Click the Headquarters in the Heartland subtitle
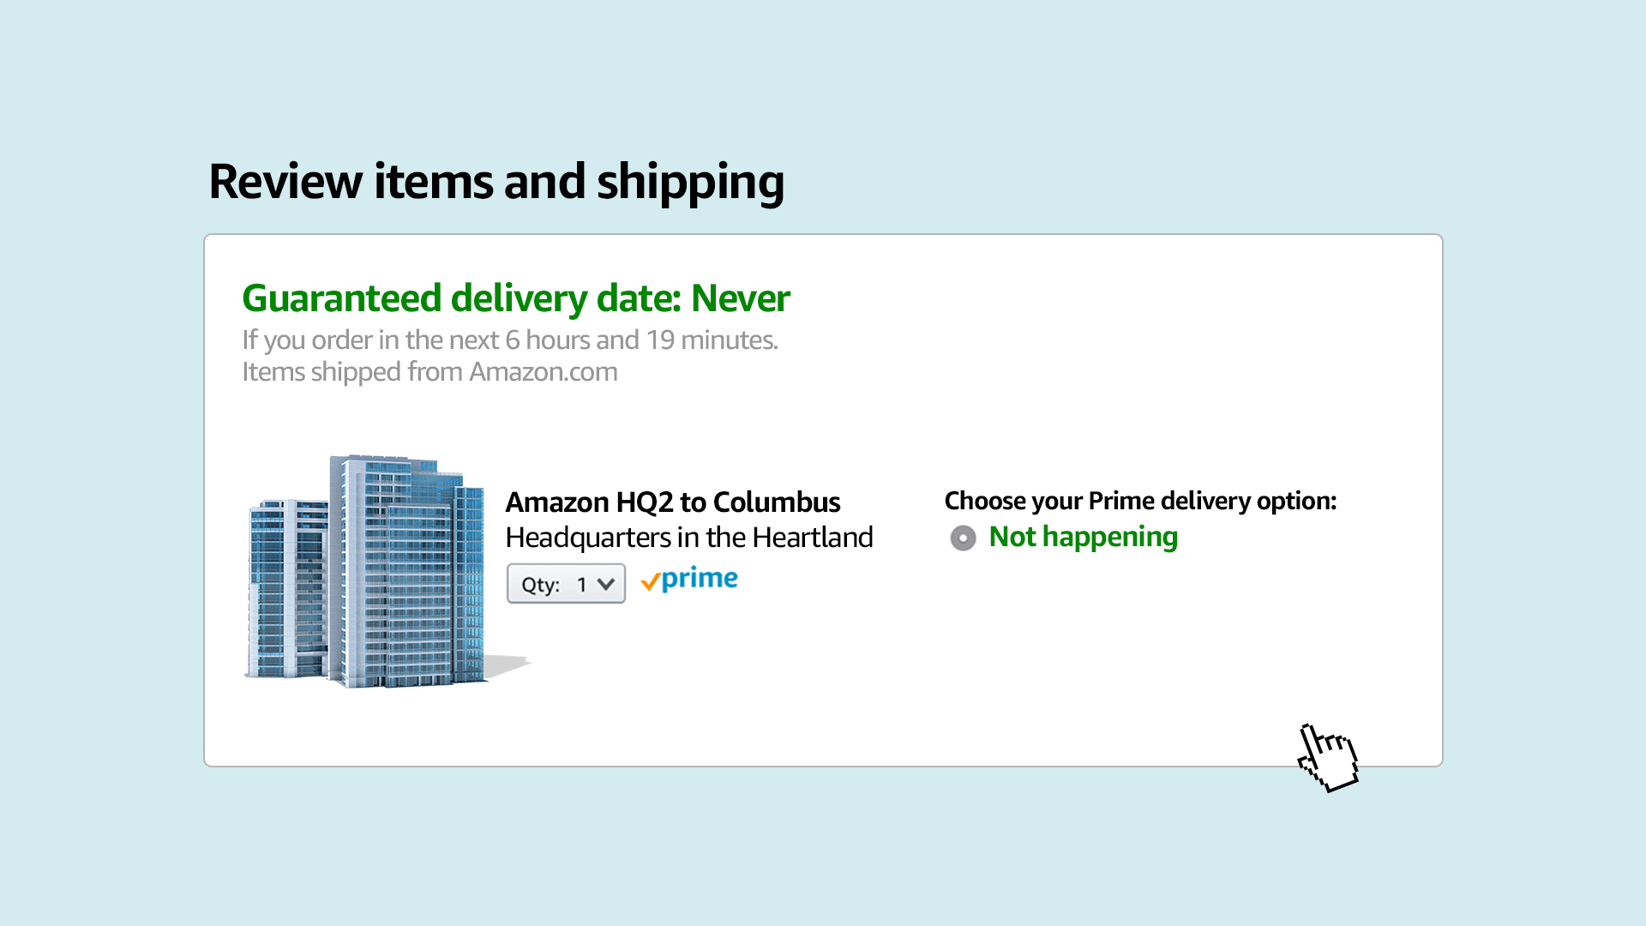This screenshot has height=926, width=1646. coord(689,538)
